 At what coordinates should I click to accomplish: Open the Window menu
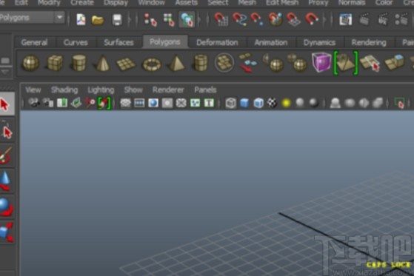point(152,3)
